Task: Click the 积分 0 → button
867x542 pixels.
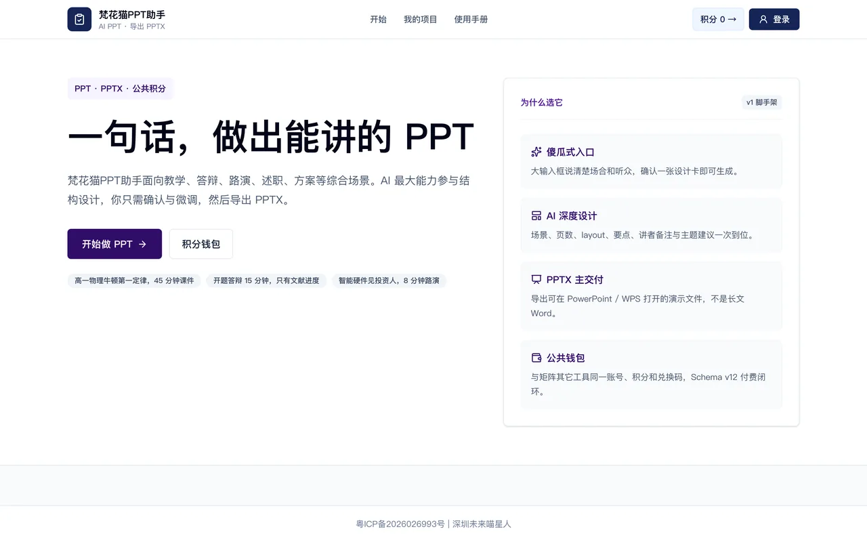Action: tap(718, 19)
